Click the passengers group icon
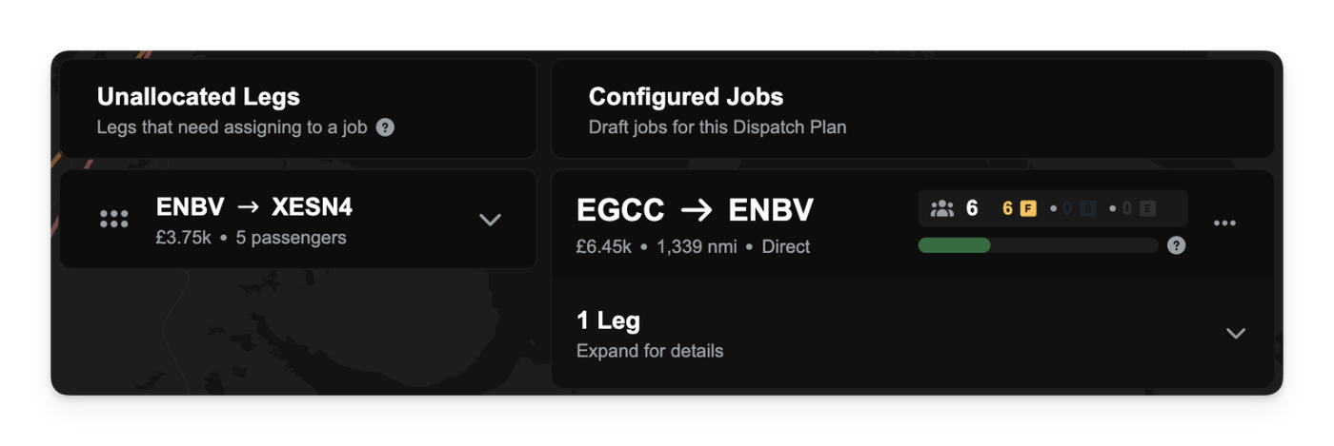The height and width of the screenshot is (446, 1334). tap(941, 208)
